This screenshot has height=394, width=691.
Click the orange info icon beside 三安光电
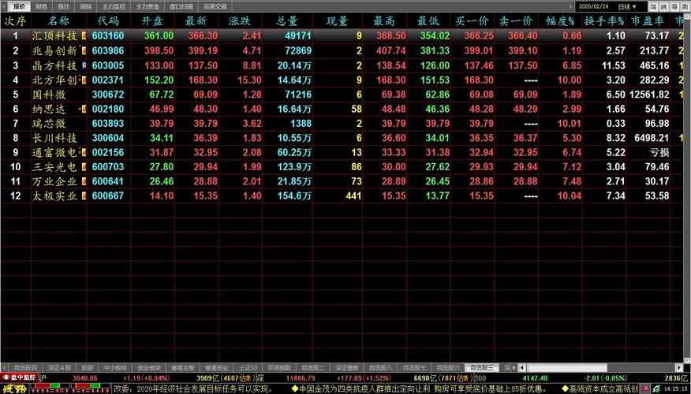click(x=84, y=167)
